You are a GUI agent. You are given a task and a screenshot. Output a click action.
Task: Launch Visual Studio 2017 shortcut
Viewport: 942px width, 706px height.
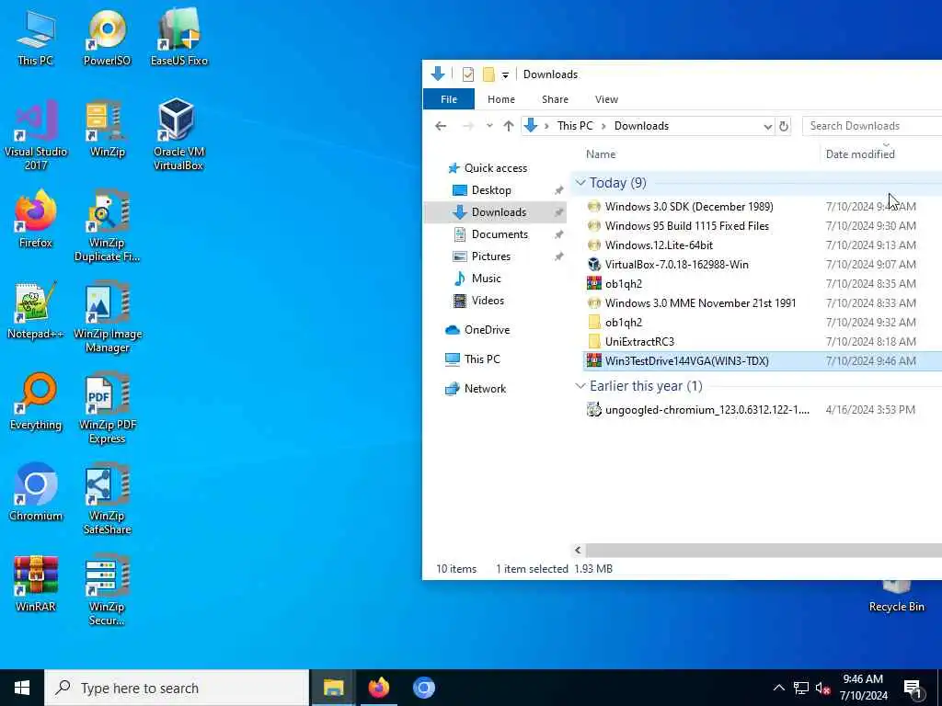tap(36, 134)
